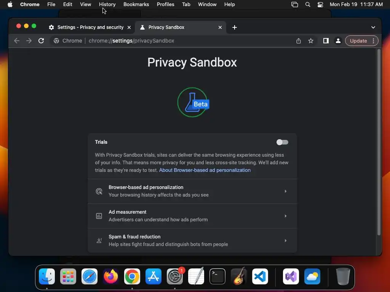
Task: Launch Visual Studio Code from the Dock
Action: pos(260,276)
